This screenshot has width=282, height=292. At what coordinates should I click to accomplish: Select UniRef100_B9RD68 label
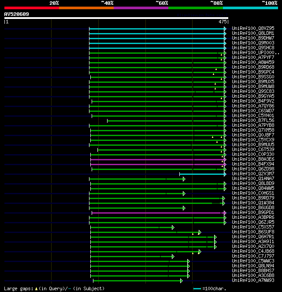click(253, 67)
